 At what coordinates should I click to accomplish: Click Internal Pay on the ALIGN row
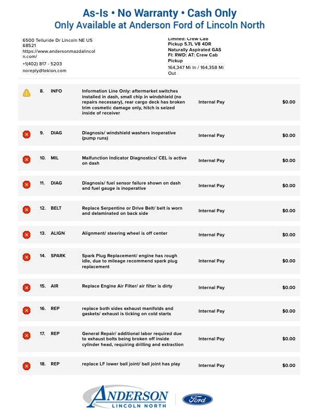click(x=211, y=235)
